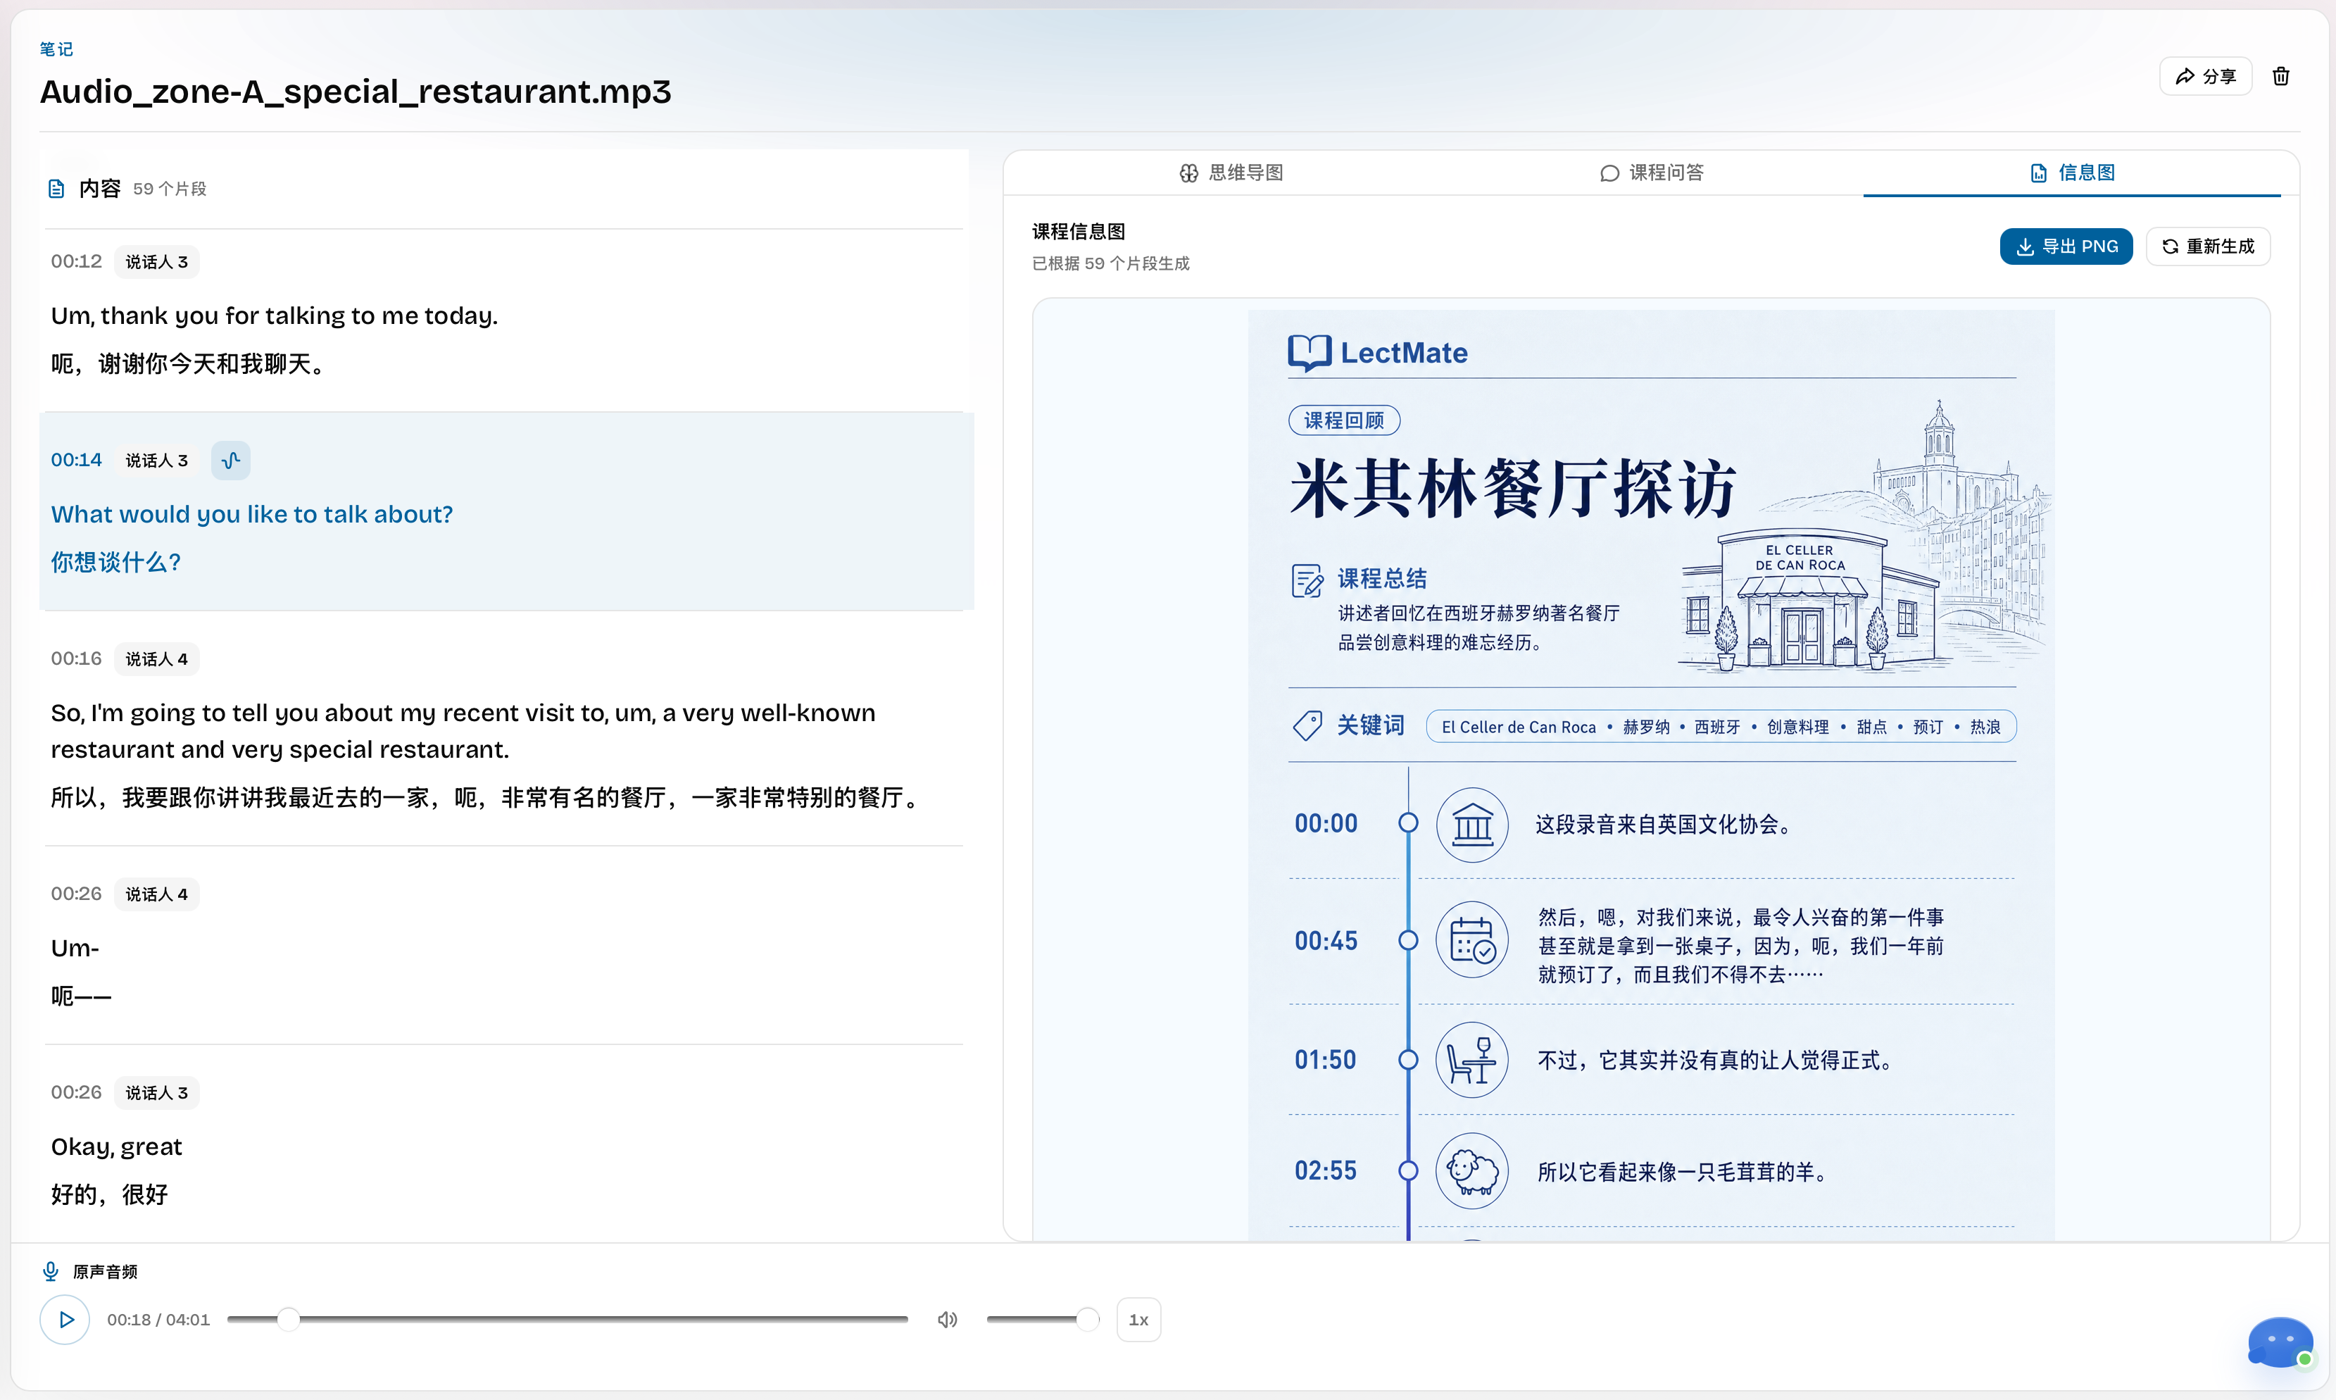
Task: Click the El Celler de Can Roca keyword
Action: (x=1519, y=727)
